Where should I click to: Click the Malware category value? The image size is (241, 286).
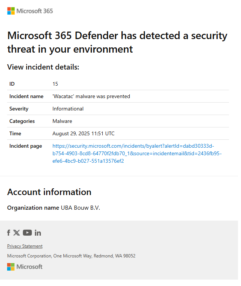point(62,121)
